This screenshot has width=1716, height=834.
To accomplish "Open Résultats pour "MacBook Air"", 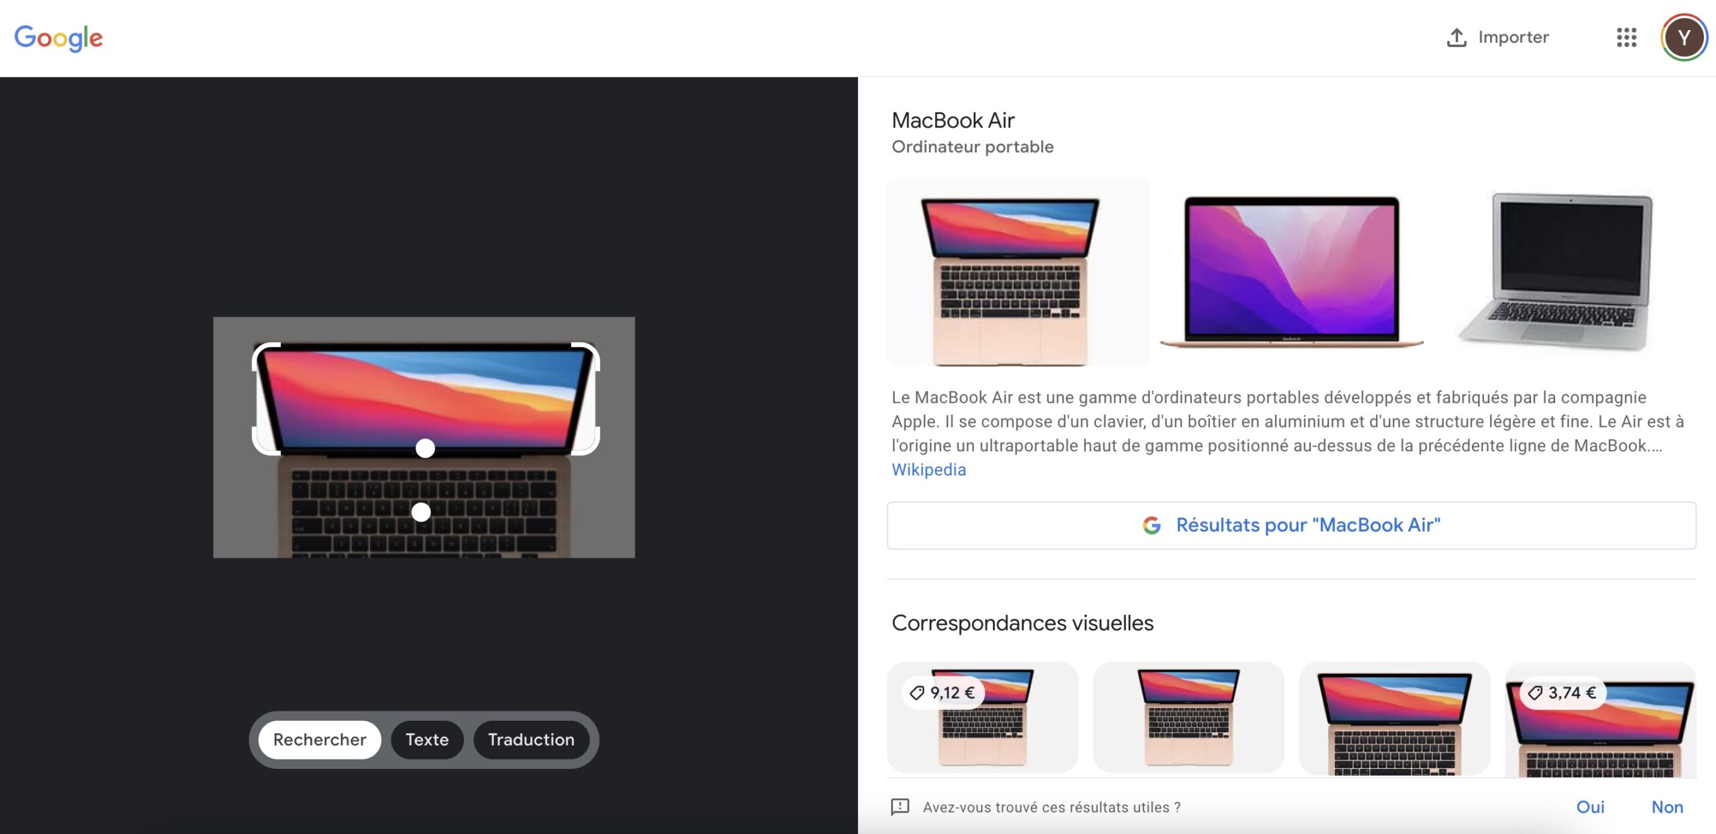I will click(1291, 525).
